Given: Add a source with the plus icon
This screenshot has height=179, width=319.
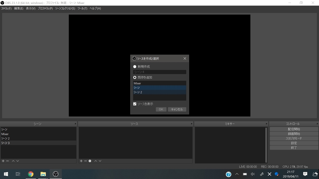Looking at the screenshot, I should point(81,161).
